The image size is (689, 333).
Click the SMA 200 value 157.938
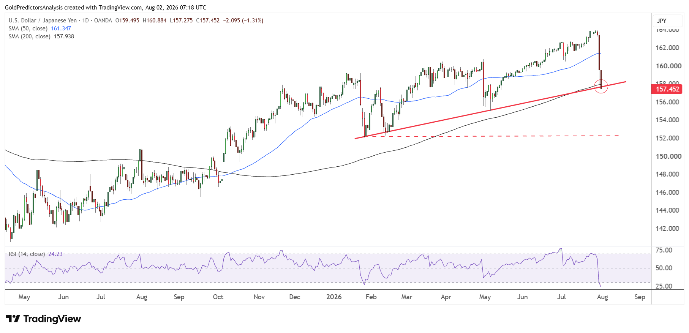[x=64, y=36]
